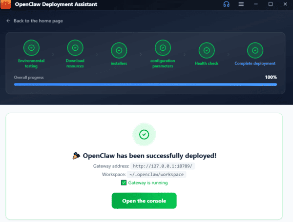Select the installers step checkmark icon
The image size is (293, 222).
point(119,50)
